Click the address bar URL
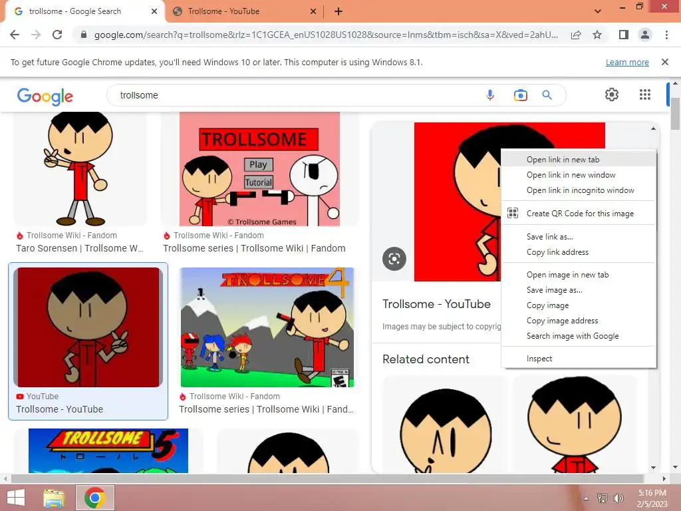The height and width of the screenshot is (511, 681). click(326, 35)
